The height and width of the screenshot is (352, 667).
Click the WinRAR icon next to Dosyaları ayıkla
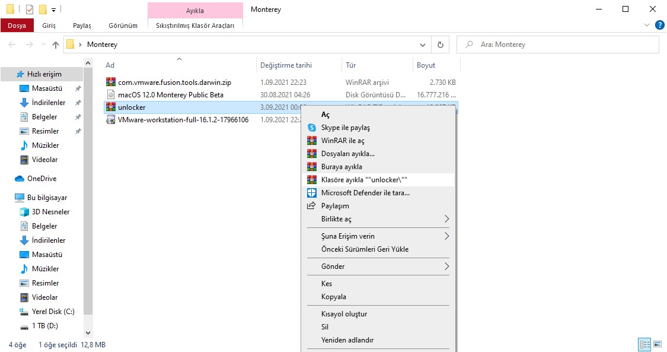pos(312,153)
